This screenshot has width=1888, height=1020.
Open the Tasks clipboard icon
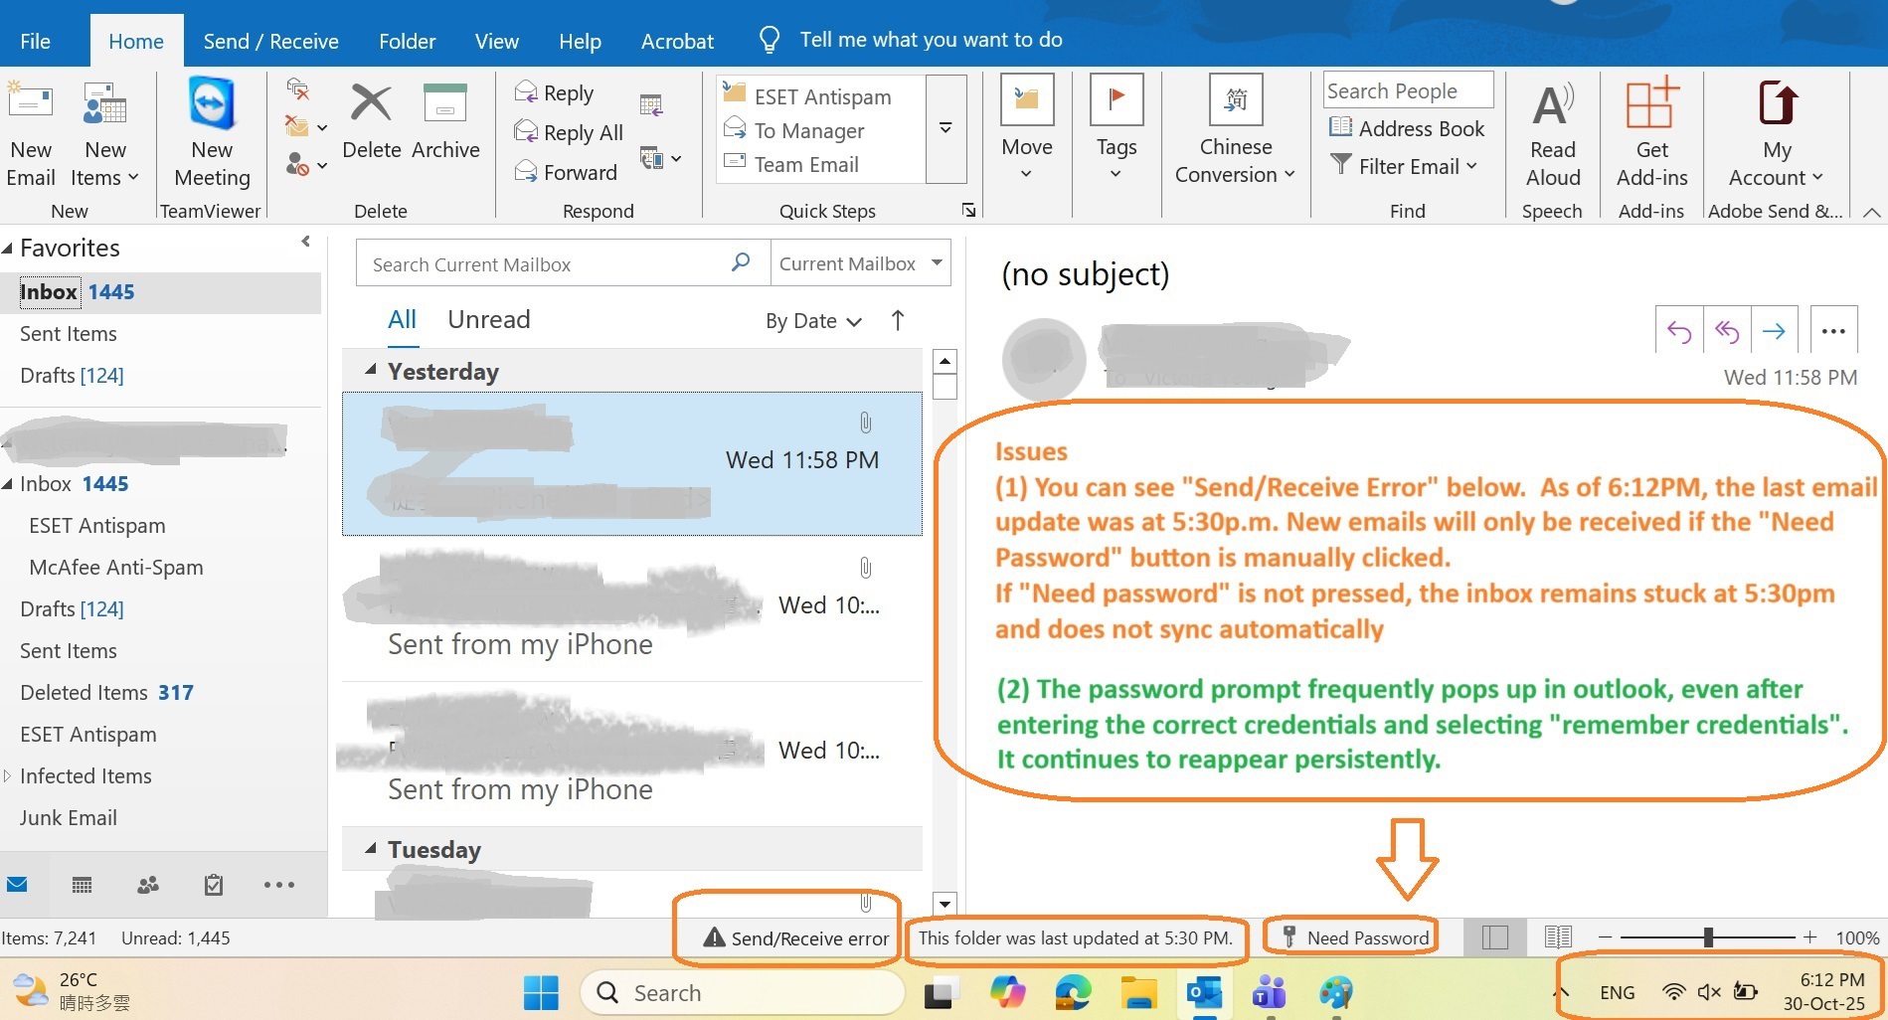tap(213, 884)
